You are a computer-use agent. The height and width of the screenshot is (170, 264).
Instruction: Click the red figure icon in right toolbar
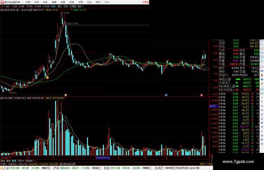click(x=262, y=75)
